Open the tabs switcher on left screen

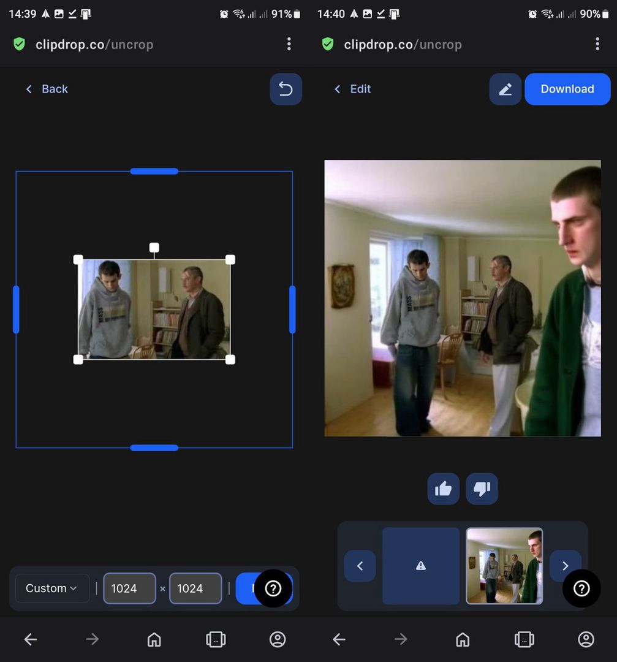click(x=216, y=639)
